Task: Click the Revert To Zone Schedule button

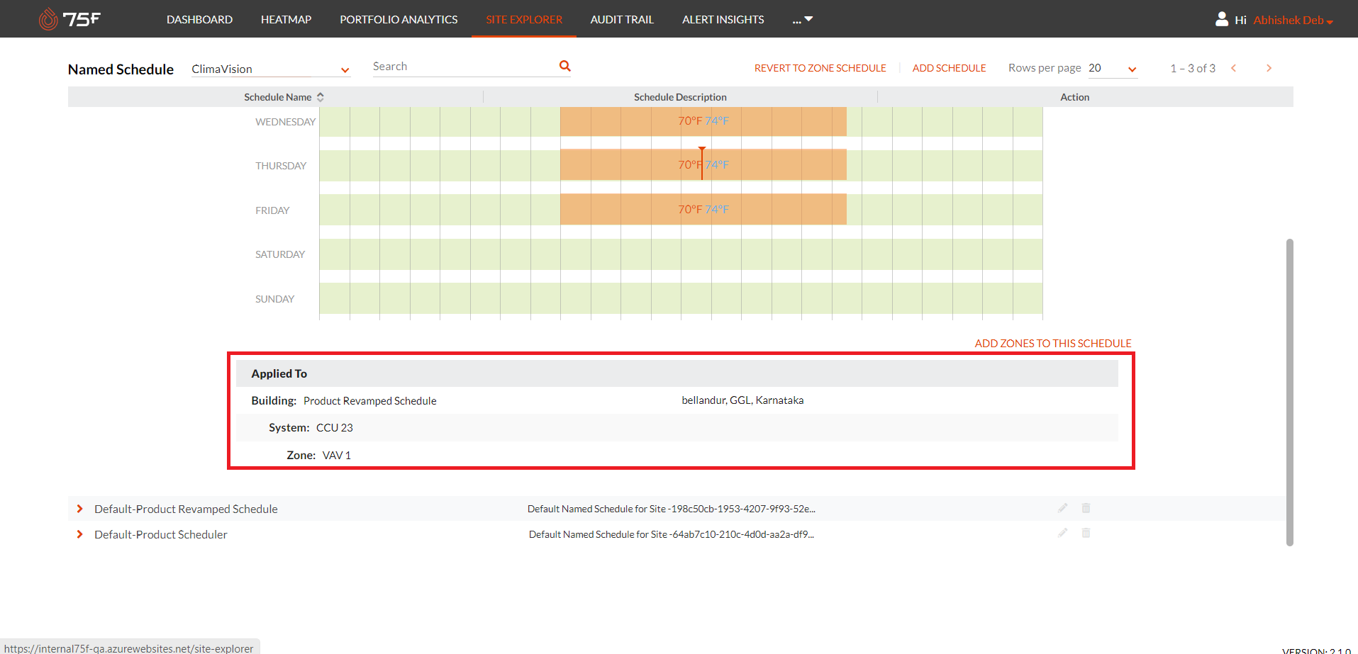Action: click(820, 68)
